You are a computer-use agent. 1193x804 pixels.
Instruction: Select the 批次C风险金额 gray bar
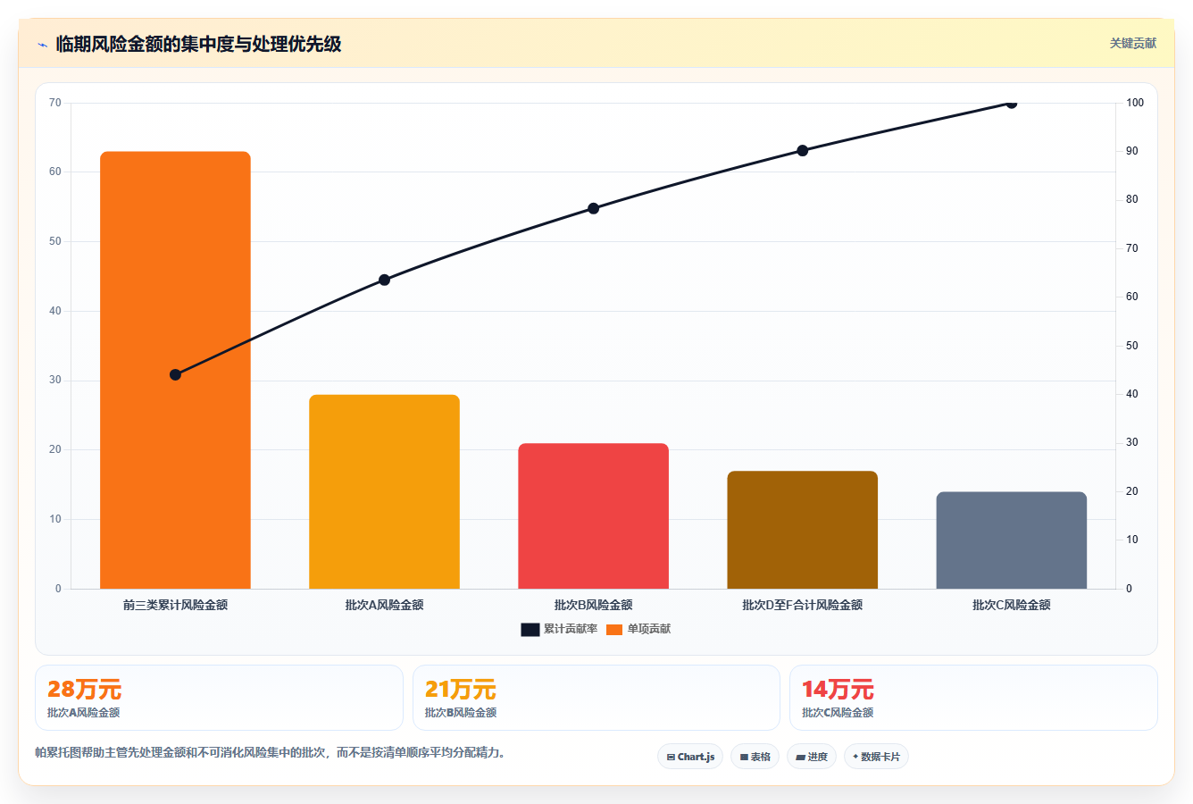(1011, 540)
